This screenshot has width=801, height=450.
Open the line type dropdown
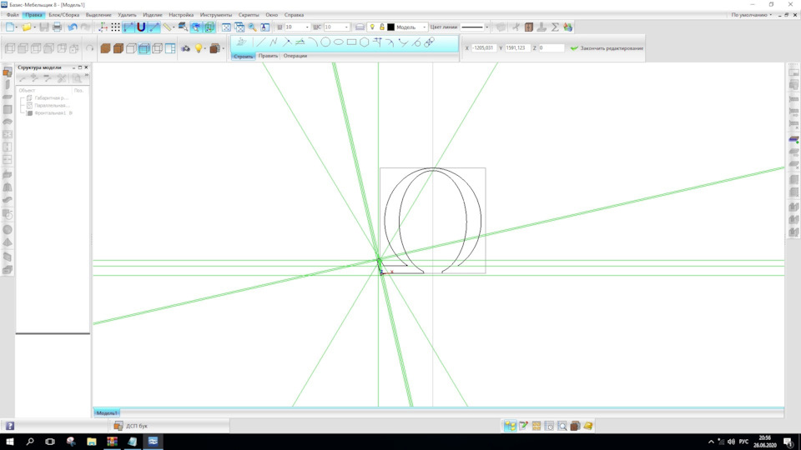point(487,27)
